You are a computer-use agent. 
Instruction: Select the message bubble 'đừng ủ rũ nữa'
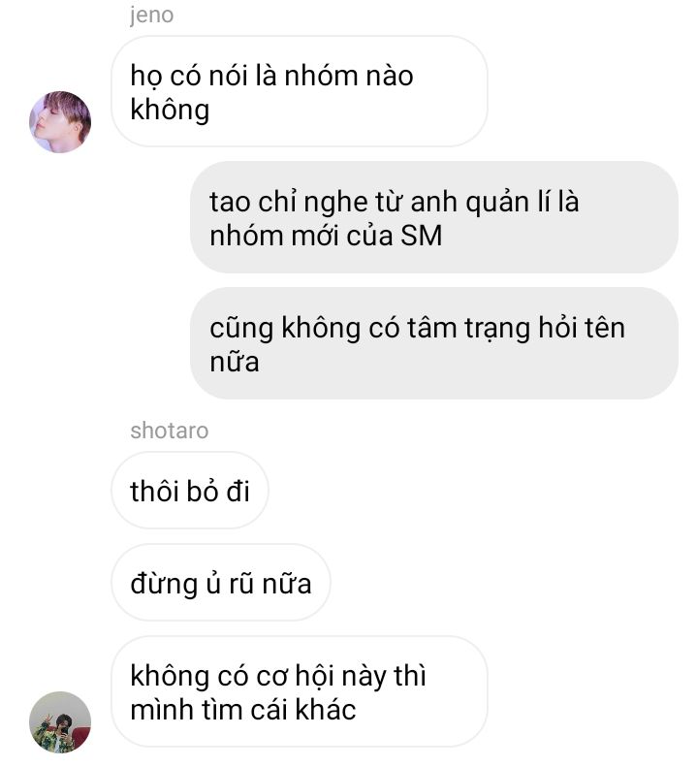[221, 583]
